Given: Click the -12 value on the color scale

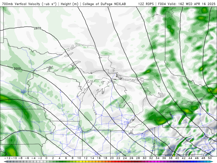Looking at the screenshot, I should coord(7,158).
